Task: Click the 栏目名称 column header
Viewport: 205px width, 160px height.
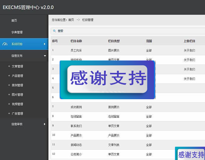Action: coord(76,41)
